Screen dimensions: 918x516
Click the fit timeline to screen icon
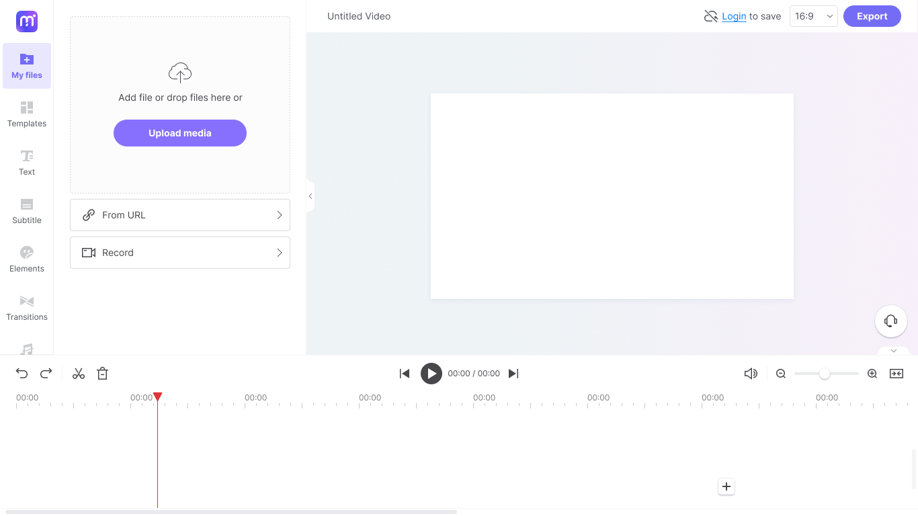pos(896,374)
